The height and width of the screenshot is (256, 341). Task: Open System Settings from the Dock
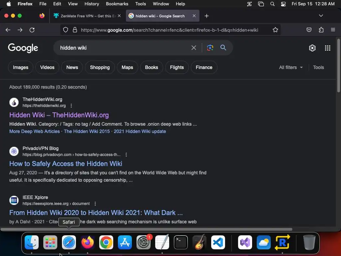pos(144,242)
